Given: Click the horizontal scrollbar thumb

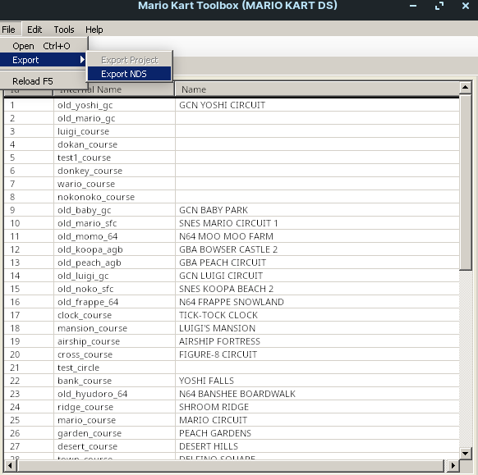Looking at the screenshot, I should click(x=231, y=466).
